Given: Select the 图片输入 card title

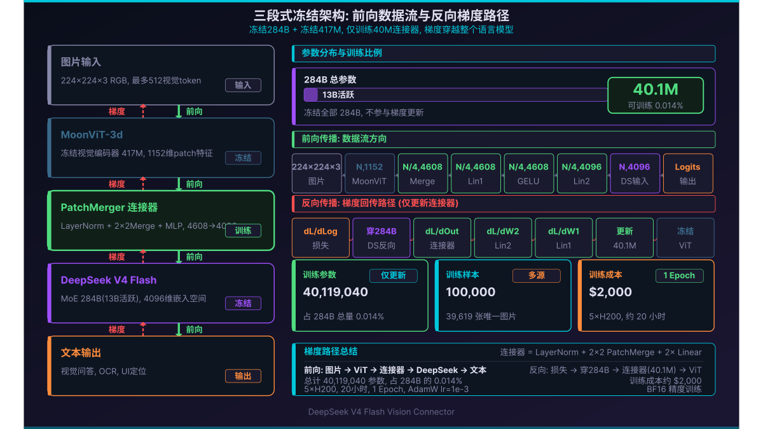Looking at the screenshot, I should click(x=81, y=62).
